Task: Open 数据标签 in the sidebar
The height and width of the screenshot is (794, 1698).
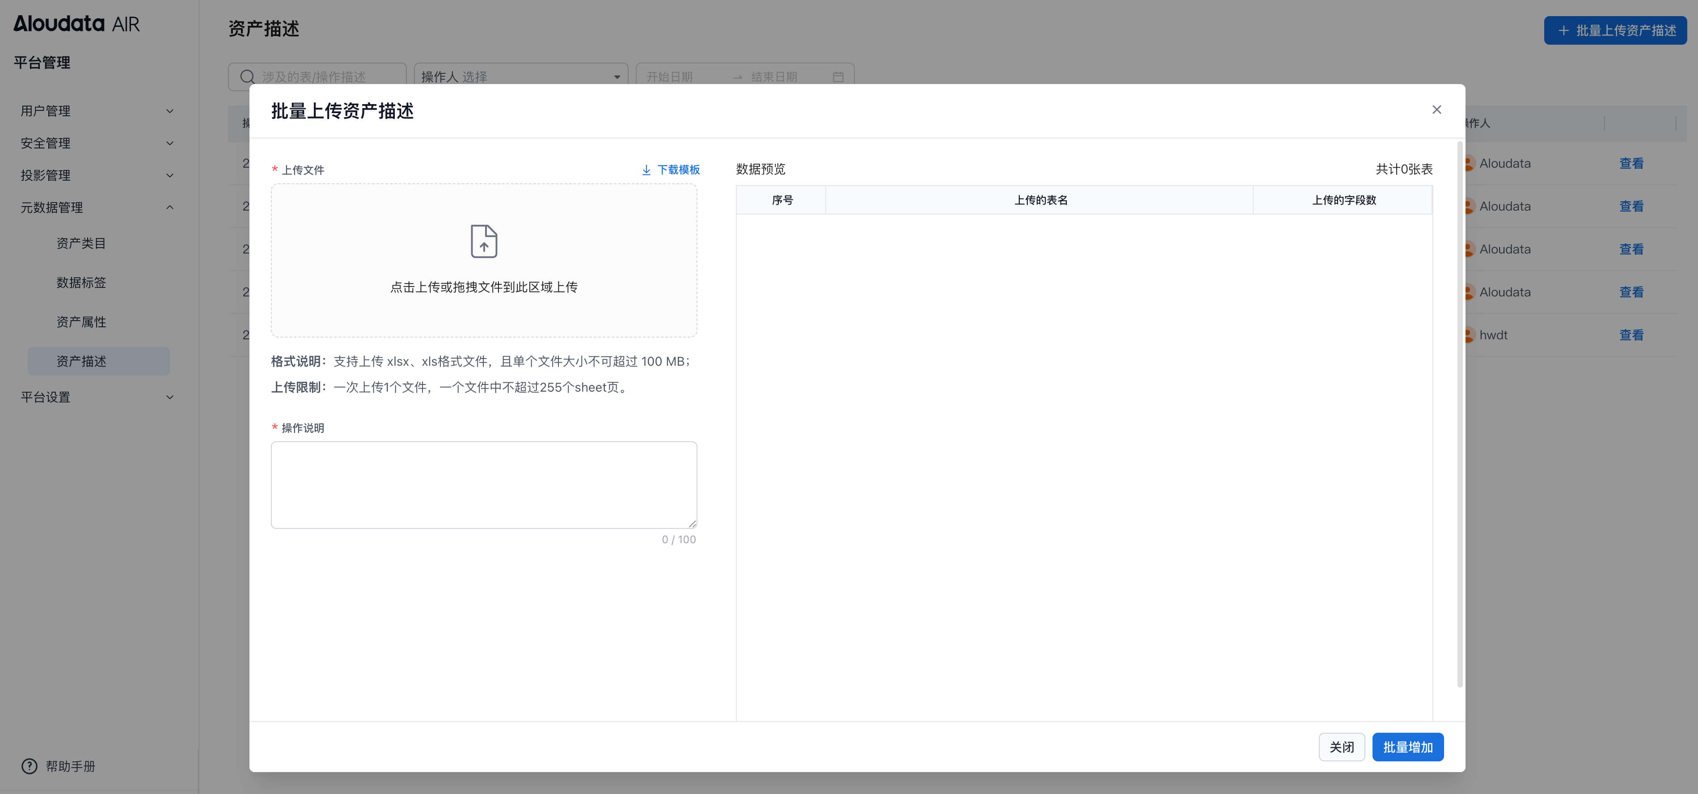Action: (81, 283)
